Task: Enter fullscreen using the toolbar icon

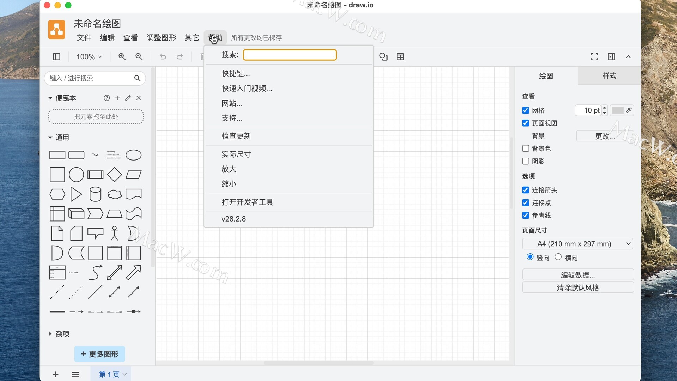Action: click(x=594, y=56)
